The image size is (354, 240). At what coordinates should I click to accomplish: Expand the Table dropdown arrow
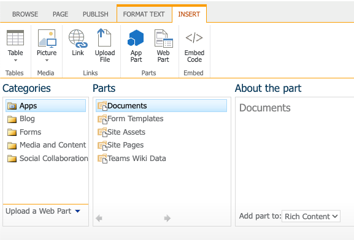pos(15,61)
